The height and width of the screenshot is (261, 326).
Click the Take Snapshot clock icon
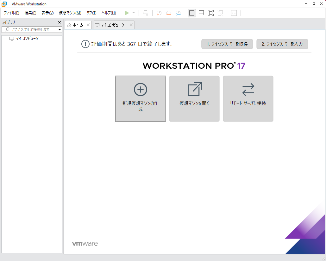point(159,13)
